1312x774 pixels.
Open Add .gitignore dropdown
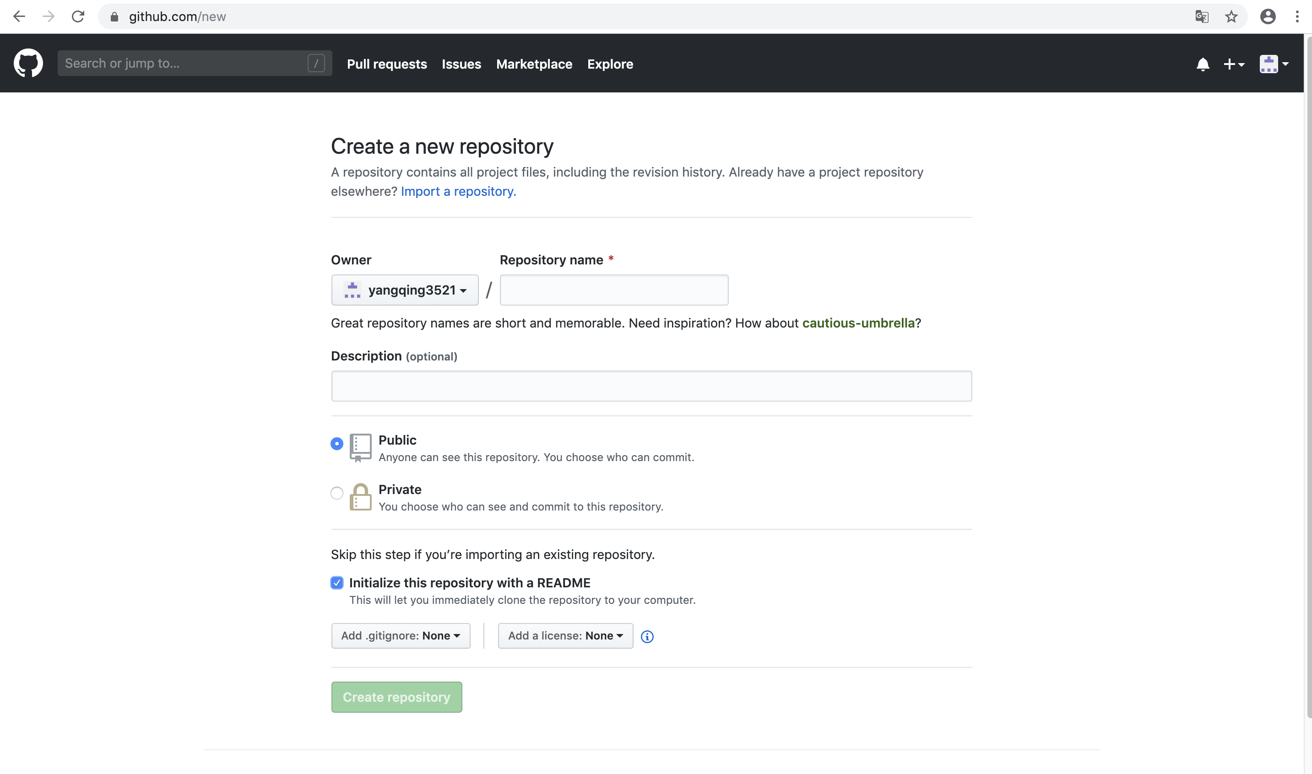pos(400,636)
